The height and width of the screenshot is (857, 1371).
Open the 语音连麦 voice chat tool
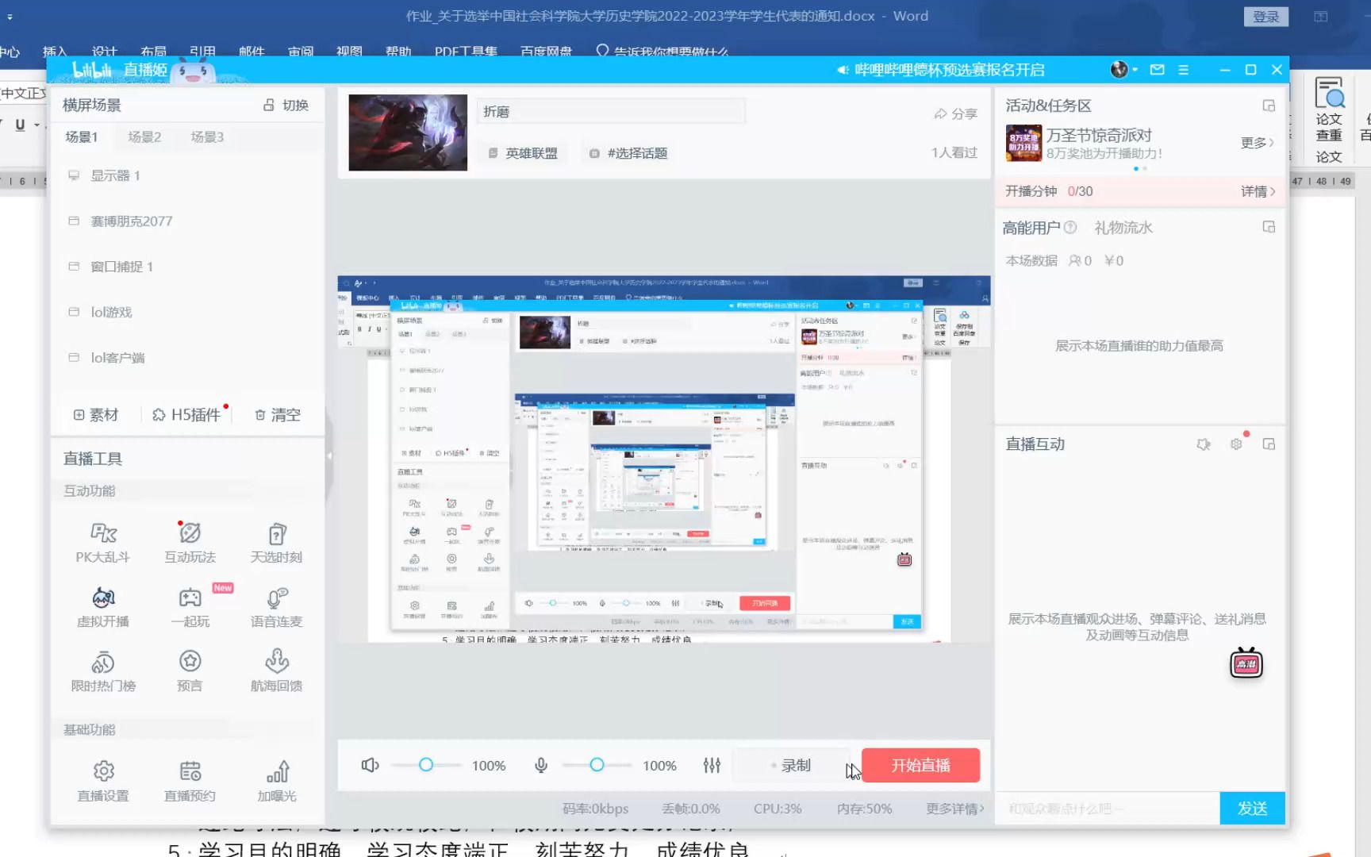coord(276,606)
